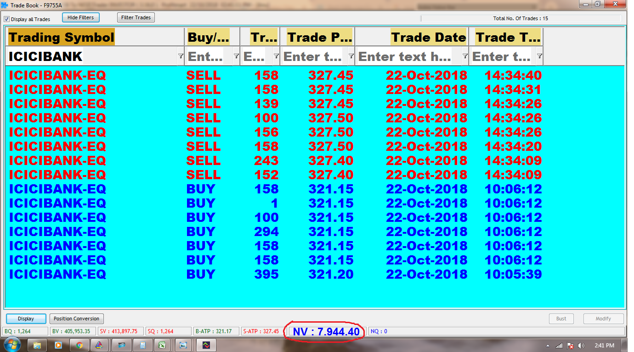Image resolution: width=634 pixels, height=352 pixels.
Task: Click the B-ATP : 321.17 status field
Action: pyautogui.click(x=216, y=331)
